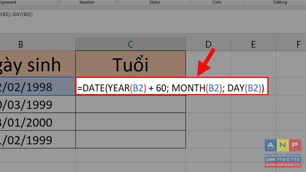This screenshot has height=172, width=306.
Task: Click the www.anp.com.vn link
Action: coord(283,165)
